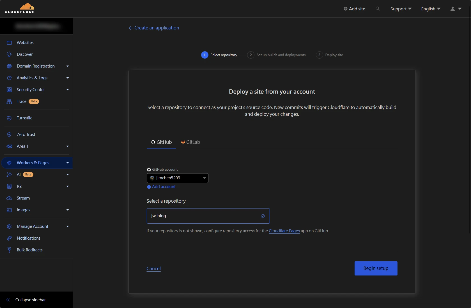Image resolution: width=471 pixels, height=308 pixels.
Task: Open Zero Trust from sidebar icon
Action: coord(9,135)
